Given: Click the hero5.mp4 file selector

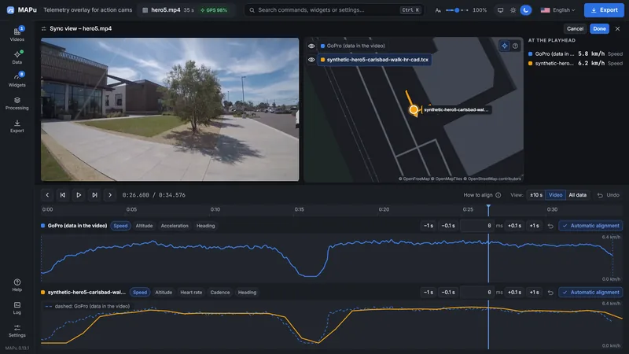Looking at the screenshot, I should (x=166, y=10).
